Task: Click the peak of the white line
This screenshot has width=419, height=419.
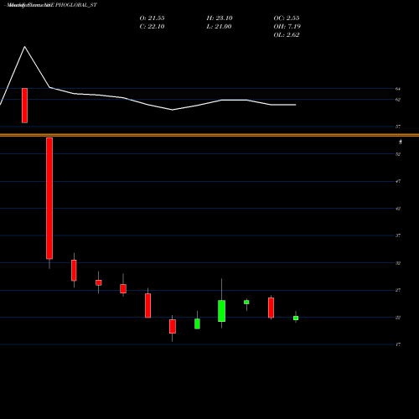Action: coord(24,47)
